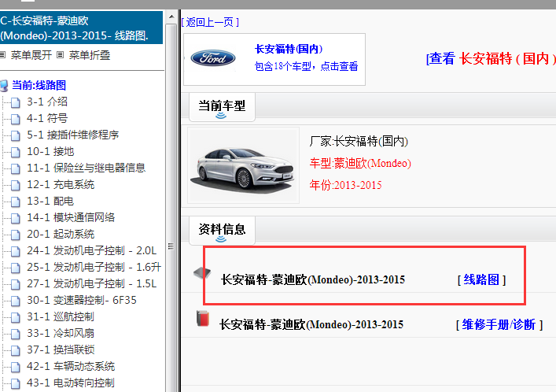Click the 年份:2013-2015 text
The width and height of the screenshot is (556, 392).
tap(346, 185)
